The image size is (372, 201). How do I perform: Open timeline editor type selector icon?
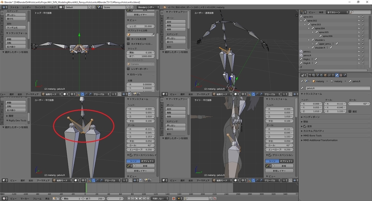click(4, 198)
